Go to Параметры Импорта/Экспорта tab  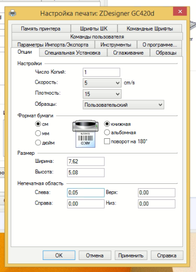53,45
